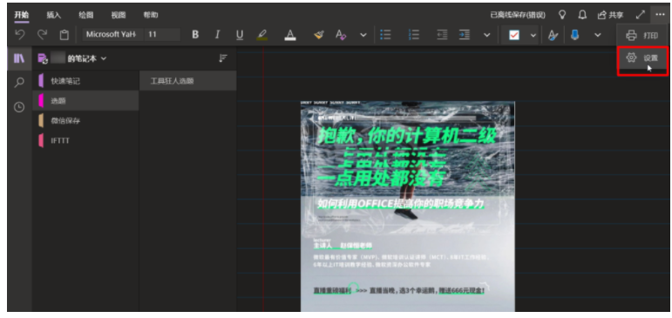Insert a bulleted list
Image resolution: width=672 pixels, height=318 pixels.
386,35
